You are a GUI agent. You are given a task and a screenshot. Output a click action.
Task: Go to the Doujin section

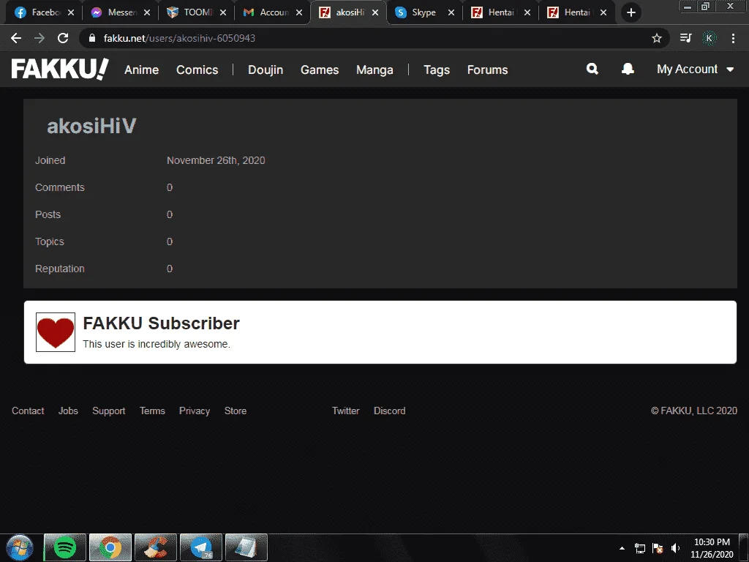pyautogui.click(x=266, y=70)
